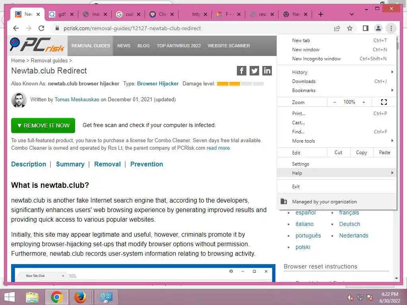Switch language to português
407x305 pixels.
(x=308, y=236)
